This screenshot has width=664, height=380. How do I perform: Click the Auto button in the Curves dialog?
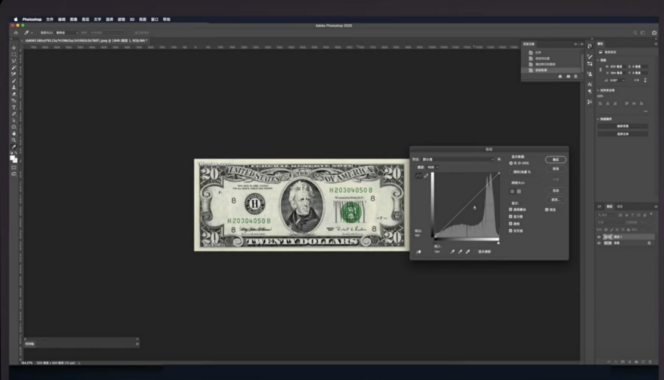(x=555, y=191)
